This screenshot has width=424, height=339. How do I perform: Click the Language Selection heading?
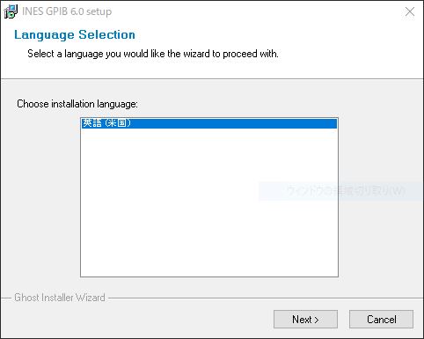(x=75, y=34)
